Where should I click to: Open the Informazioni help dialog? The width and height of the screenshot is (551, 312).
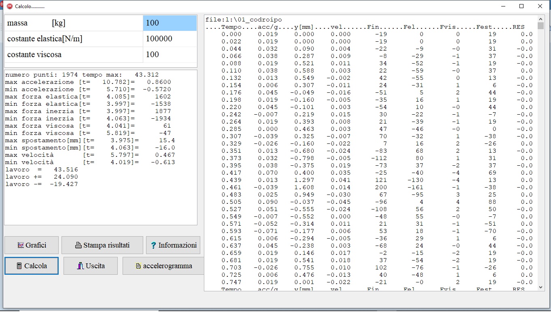173,245
